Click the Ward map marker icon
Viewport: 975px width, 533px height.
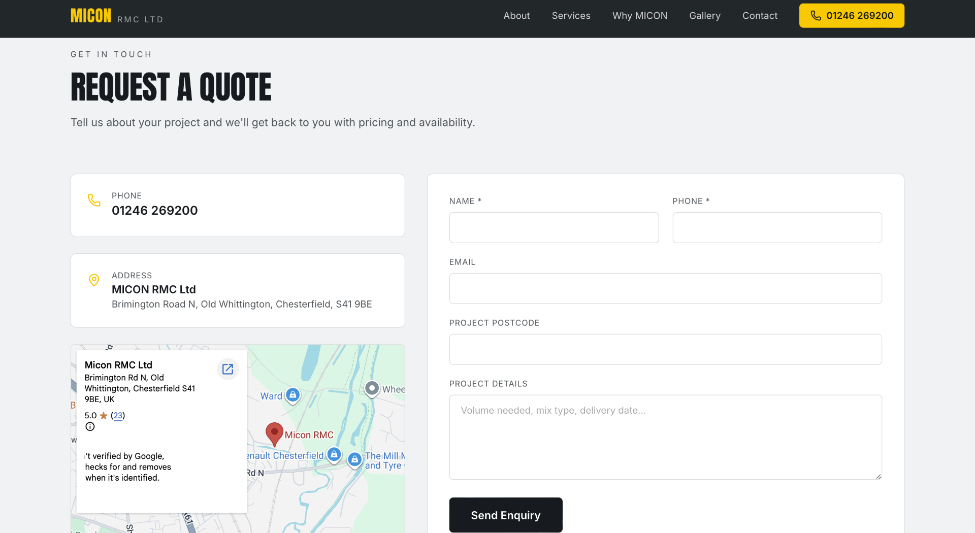292,395
